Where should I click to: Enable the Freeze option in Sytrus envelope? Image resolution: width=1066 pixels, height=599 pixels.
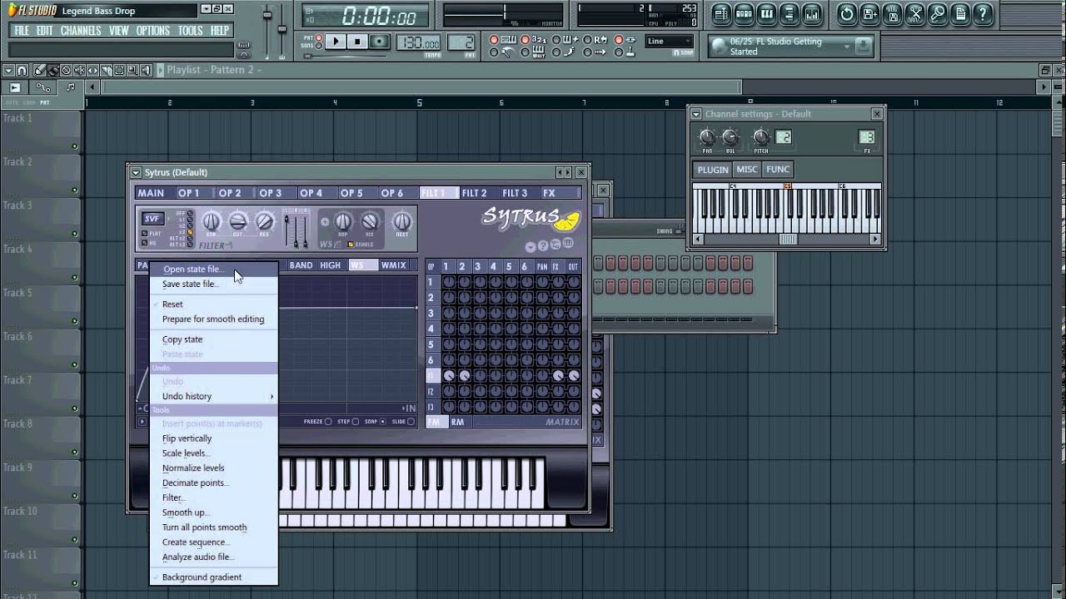click(328, 422)
